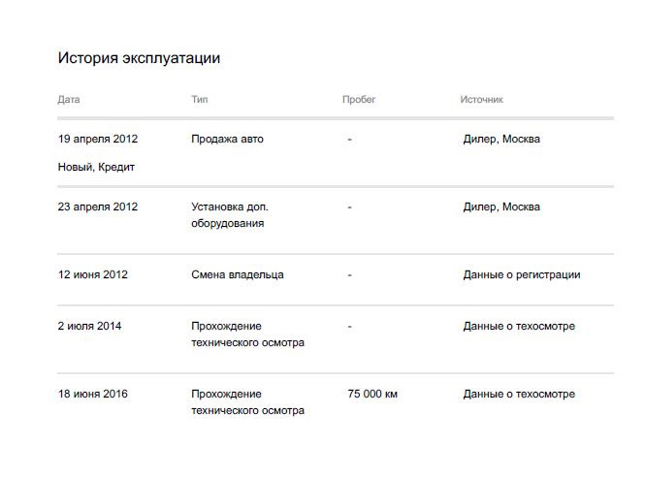Image resolution: width=645 pixels, height=478 pixels.
Task: Click the 2014 Прохождение технического осмотра entry
Action: pyautogui.click(x=247, y=335)
